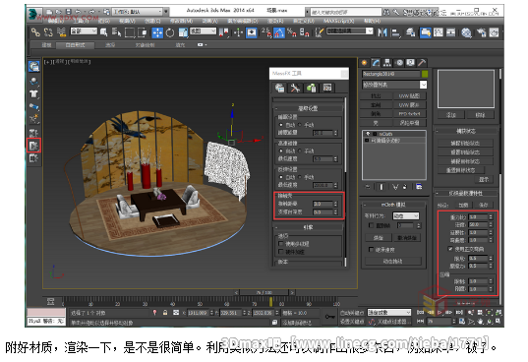Open 布料行为 behavior dropdown

click(x=406, y=215)
